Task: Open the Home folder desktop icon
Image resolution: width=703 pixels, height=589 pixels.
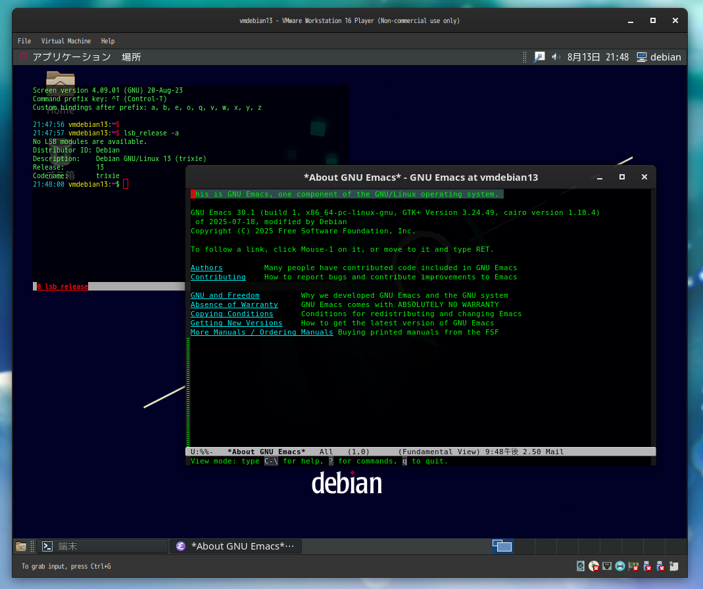Action: [x=61, y=93]
